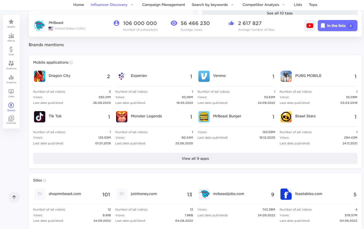Jump to the Analytics sidebar section

pos(11,79)
